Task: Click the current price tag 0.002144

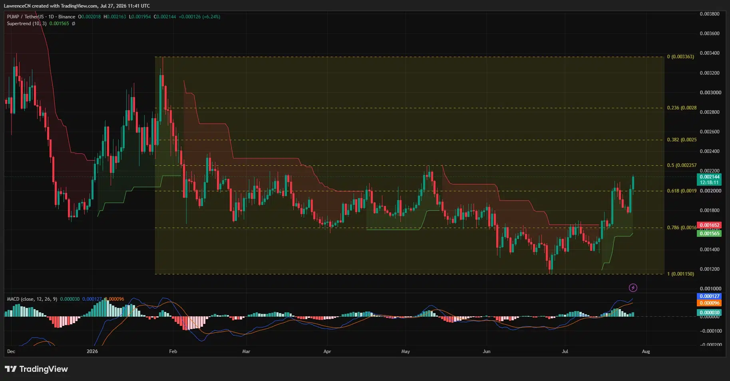Action: [x=710, y=177]
